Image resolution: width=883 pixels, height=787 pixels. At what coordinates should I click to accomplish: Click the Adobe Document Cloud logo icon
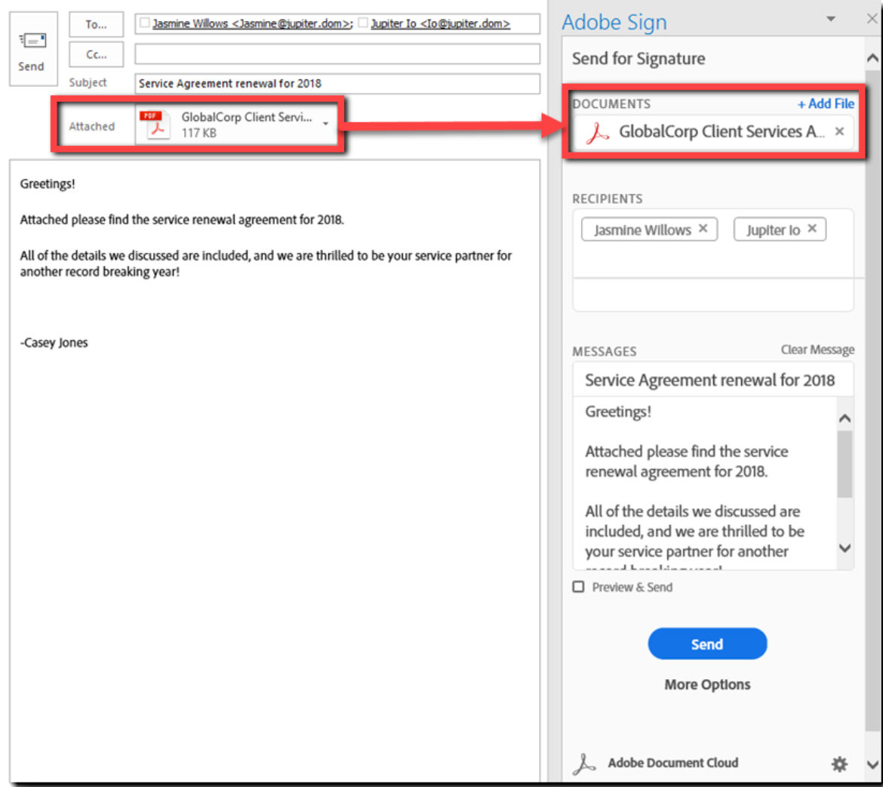click(x=583, y=764)
